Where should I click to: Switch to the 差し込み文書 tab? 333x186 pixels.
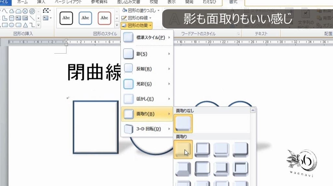point(128,2)
